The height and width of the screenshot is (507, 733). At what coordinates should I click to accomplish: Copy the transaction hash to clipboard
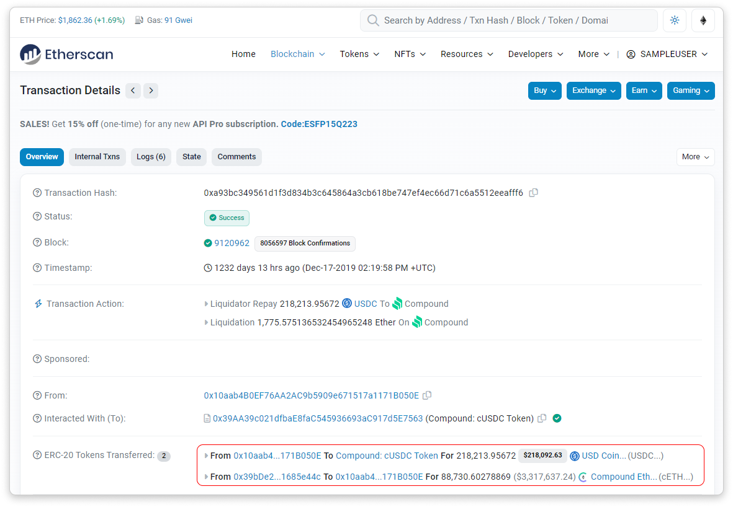(x=533, y=193)
